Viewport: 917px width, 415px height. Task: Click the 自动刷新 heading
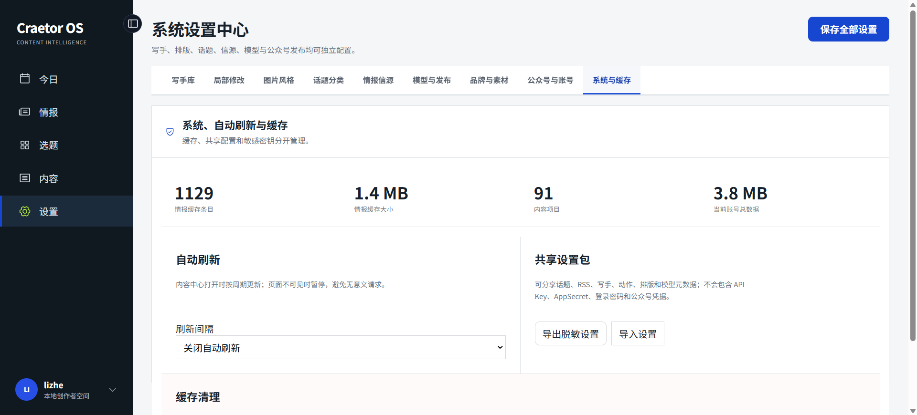tap(198, 259)
